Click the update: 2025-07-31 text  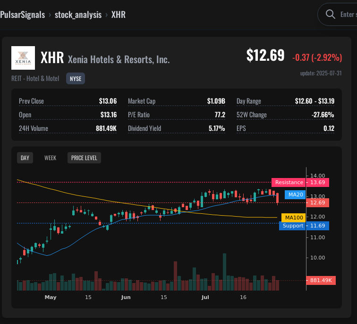321,73
